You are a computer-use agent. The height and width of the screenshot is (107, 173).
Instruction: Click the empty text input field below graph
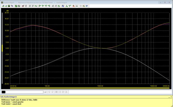pyautogui.click(x=25, y=92)
